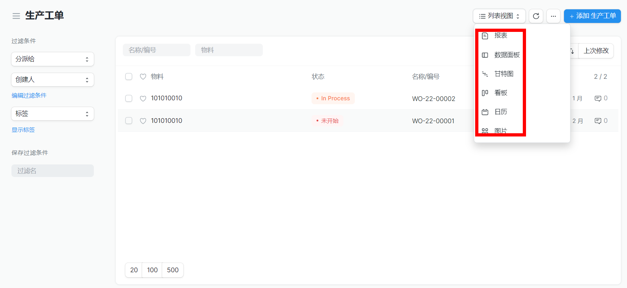Click the heart icon in the list header
Screen dimensions: 627x288
143,77
